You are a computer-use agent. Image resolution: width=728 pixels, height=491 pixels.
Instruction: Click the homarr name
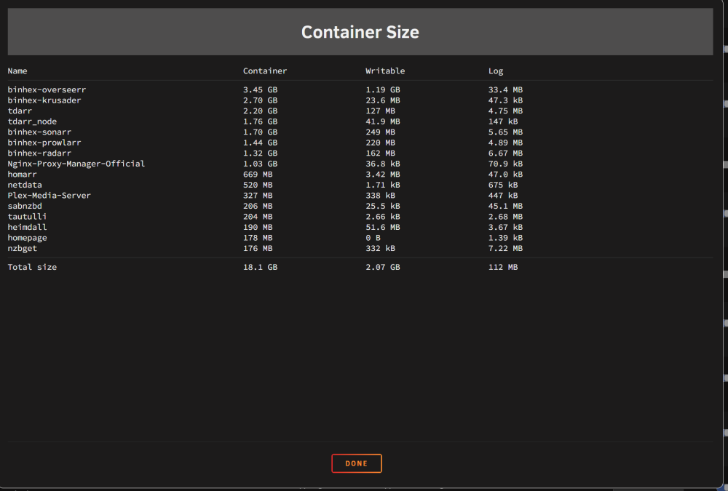(23, 175)
